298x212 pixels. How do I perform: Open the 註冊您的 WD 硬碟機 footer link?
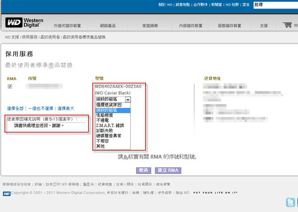coord(62,184)
